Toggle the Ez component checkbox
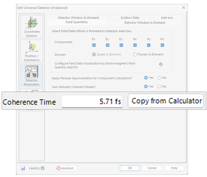Screen dimensions: 207x177 point(121,45)
